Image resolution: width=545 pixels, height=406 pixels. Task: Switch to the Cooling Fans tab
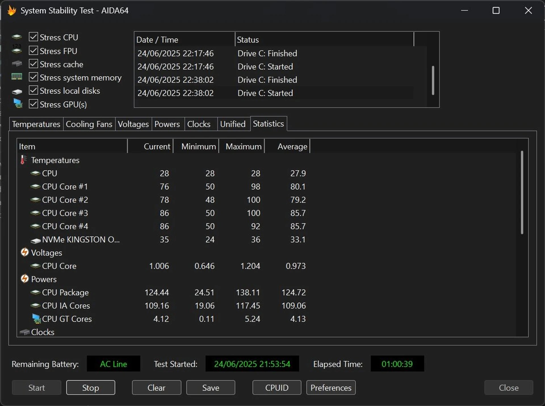[89, 124]
